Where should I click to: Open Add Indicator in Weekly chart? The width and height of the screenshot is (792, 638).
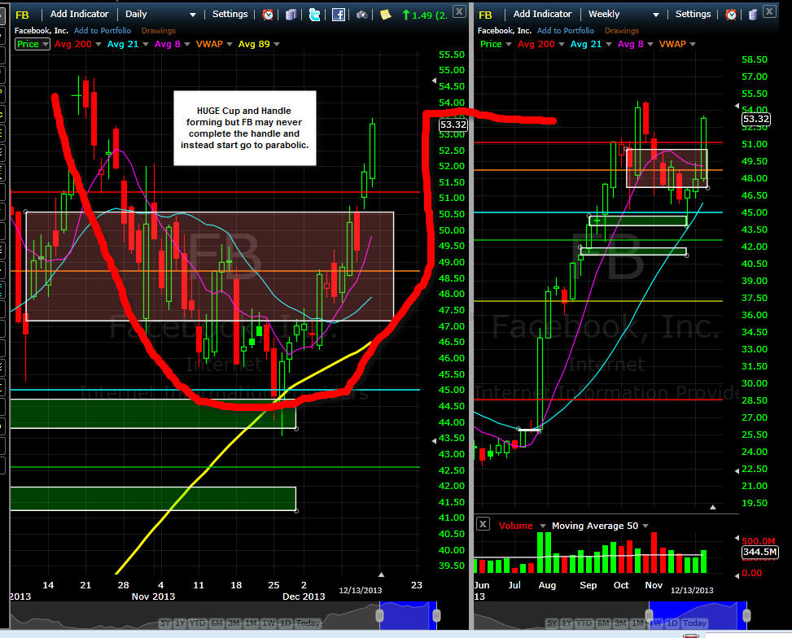coord(542,14)
